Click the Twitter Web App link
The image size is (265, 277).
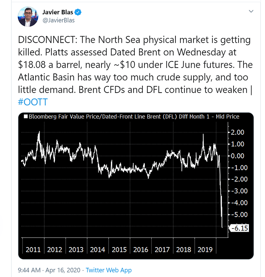[109, 270]
